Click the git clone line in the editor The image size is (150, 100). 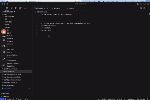(x=65, y=23)
